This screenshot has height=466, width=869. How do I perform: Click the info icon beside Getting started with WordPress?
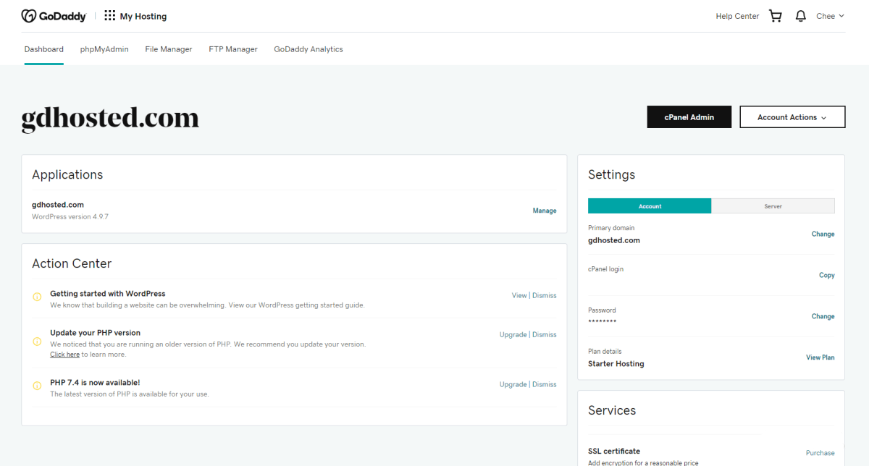pyautogui.click(x=38, y=297)
